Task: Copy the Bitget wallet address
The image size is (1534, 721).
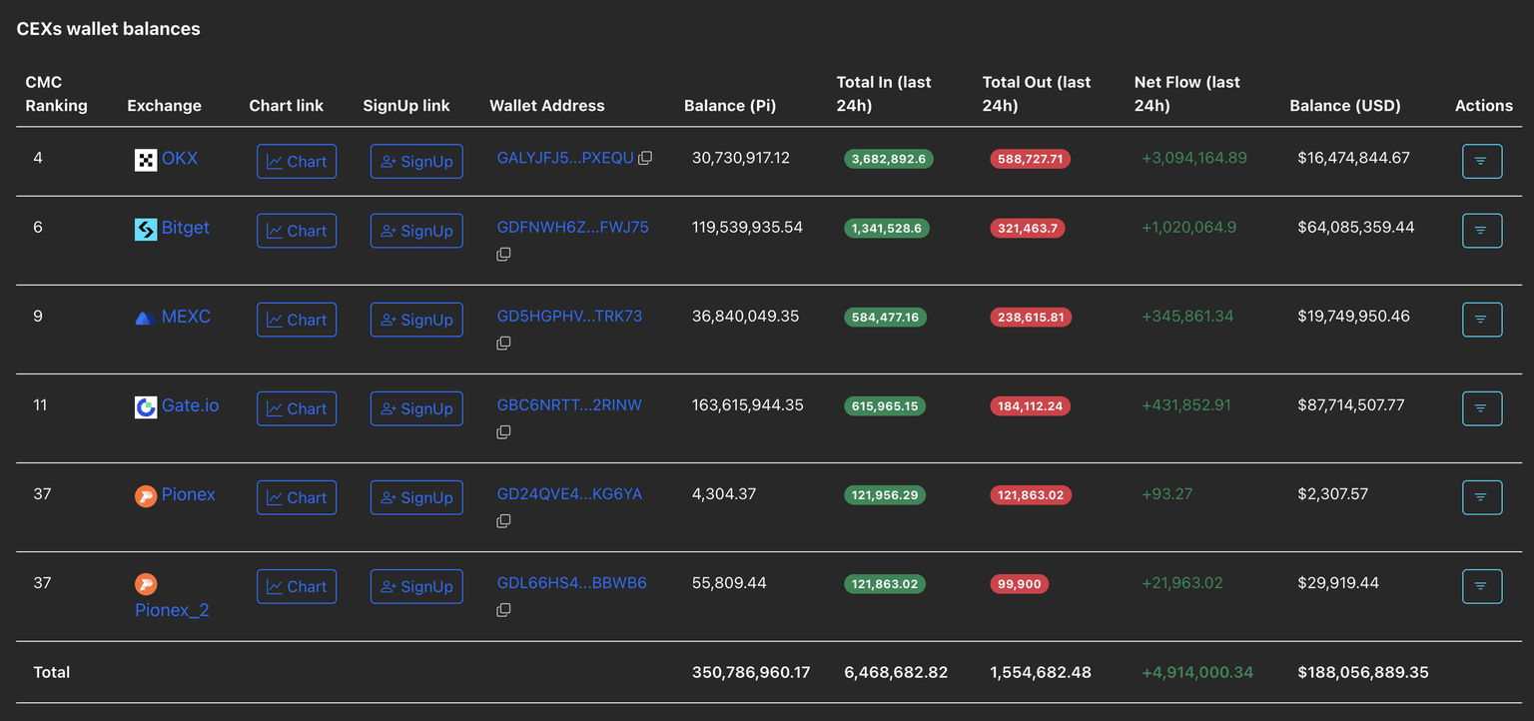Action: click(503, 255)
